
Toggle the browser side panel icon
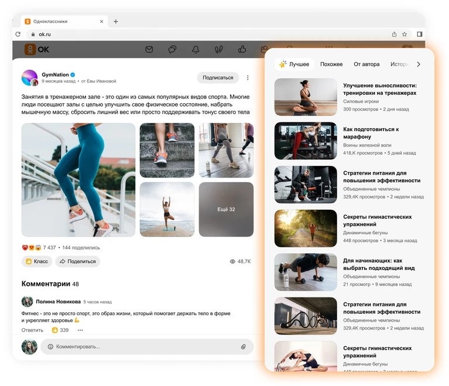point(420,34)
